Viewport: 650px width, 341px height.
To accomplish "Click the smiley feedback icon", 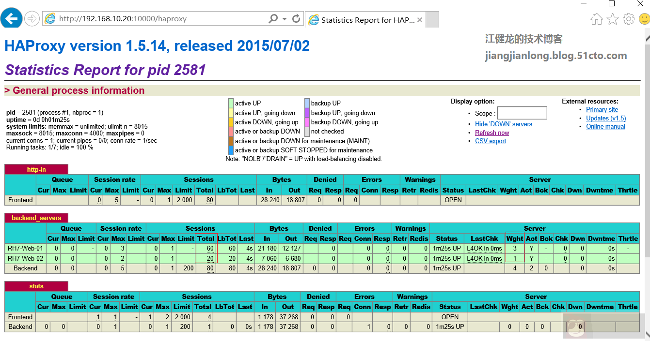I will click(644, 19).
